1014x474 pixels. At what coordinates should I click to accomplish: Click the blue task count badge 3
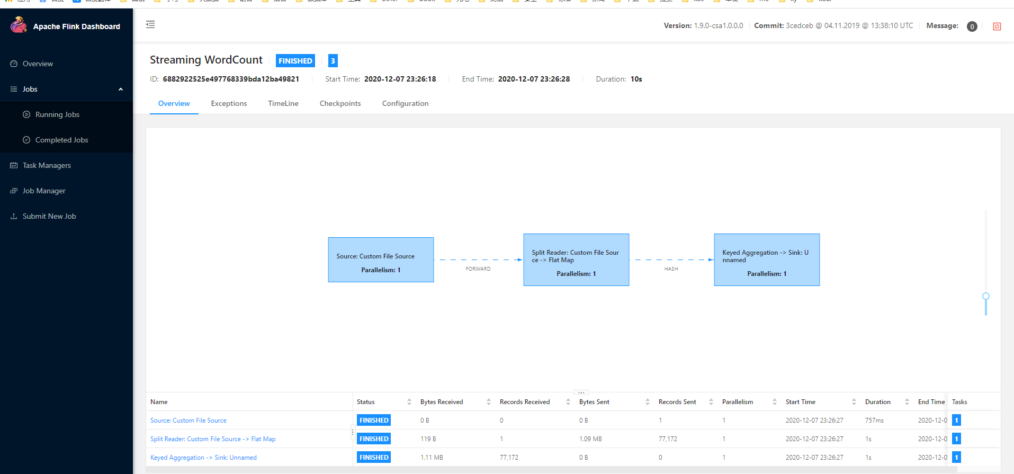tap(333, 61)
